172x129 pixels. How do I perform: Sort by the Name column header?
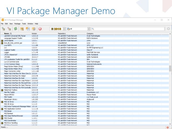(8, 34)
